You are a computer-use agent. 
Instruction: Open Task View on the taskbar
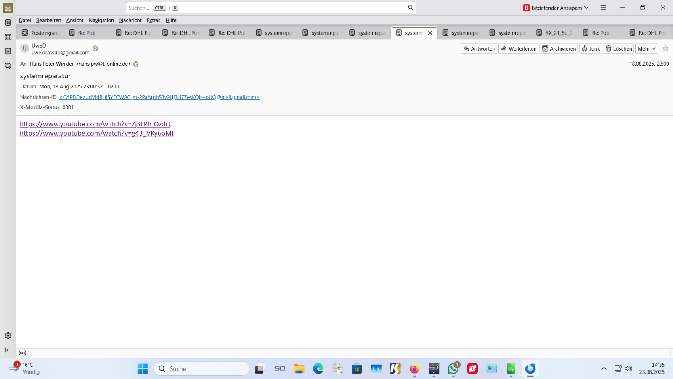pos(260,369)
